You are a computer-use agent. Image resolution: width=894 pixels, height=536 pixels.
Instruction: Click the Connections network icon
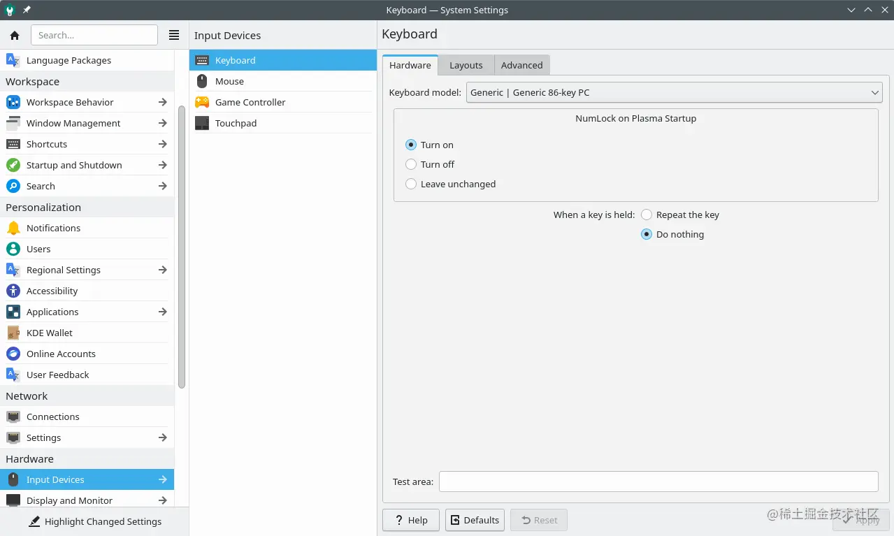click(x=13, y=417)
